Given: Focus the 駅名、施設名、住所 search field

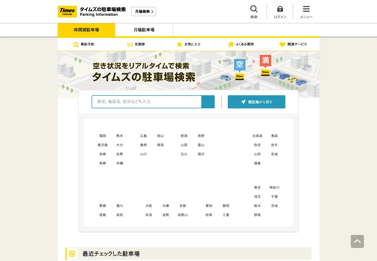Looking at the screenshot, I should point(147,102).
